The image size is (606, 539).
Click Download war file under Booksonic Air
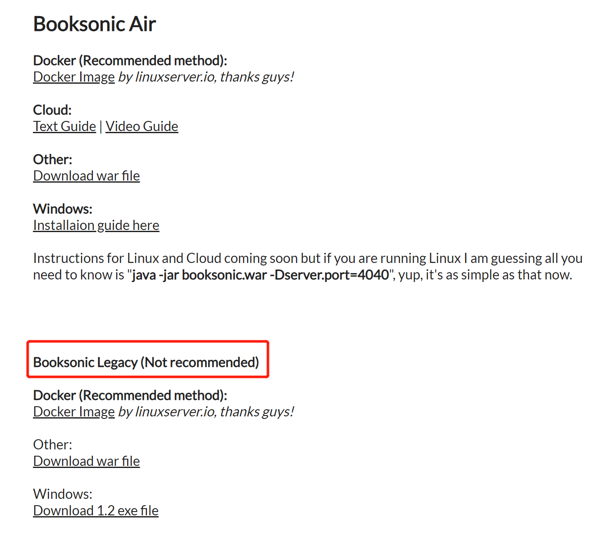click(x=87, y=176)
